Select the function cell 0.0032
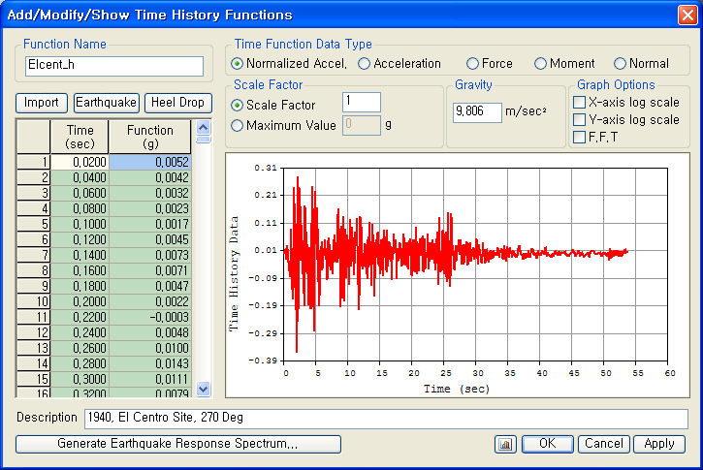Image resolution: width=703 pixels, height=470 pixels. click(x=150, y=193)
